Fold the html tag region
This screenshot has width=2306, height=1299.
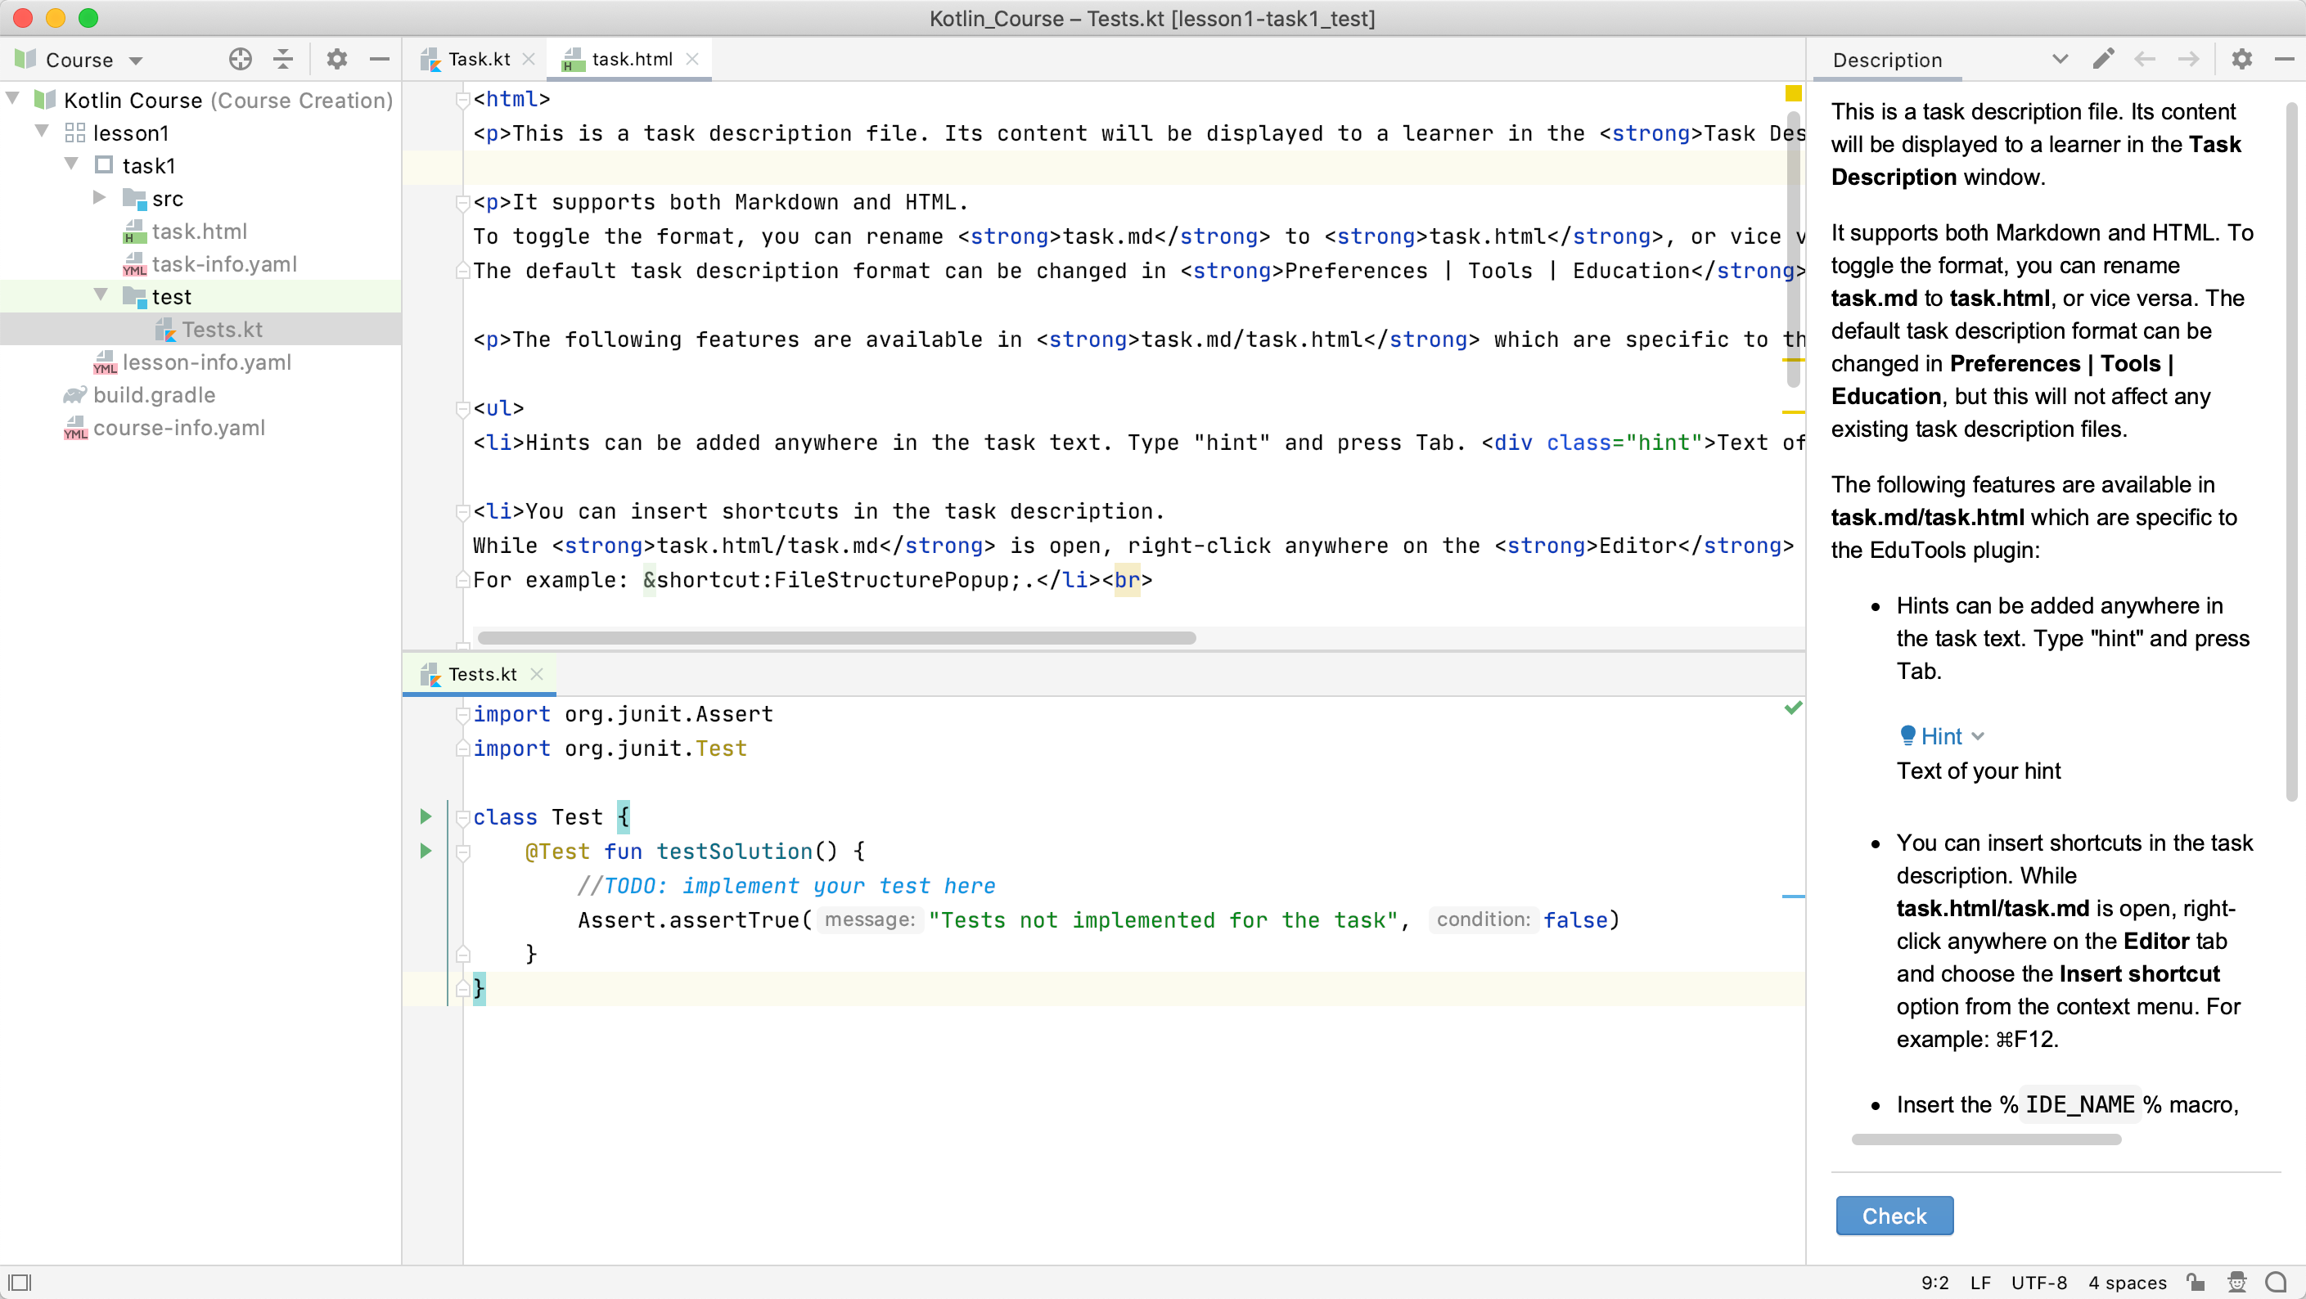[463, 98]
